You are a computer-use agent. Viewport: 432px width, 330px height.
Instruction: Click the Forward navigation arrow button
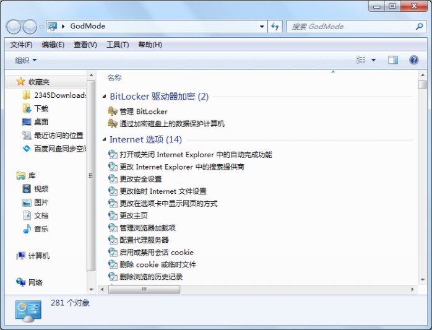pos(30,27)
